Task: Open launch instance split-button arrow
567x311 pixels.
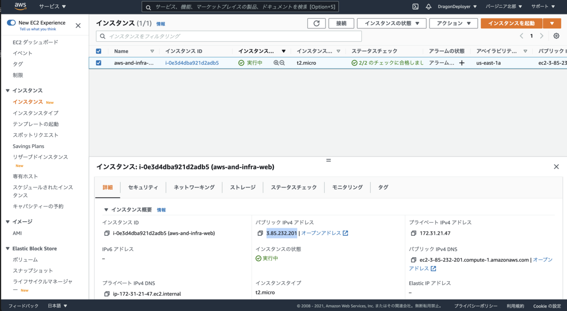Action: click(x=552, y=23)
